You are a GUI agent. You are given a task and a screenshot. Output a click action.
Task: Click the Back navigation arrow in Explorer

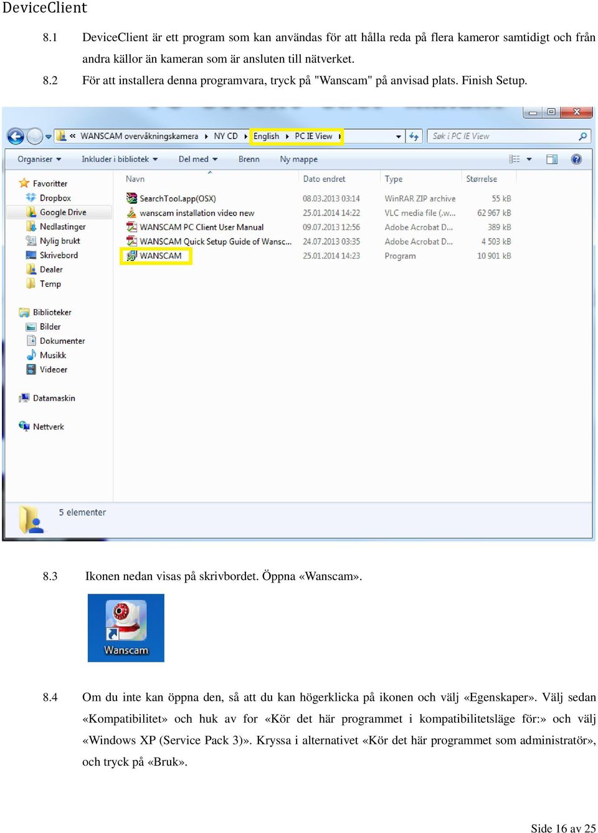[x=16, y=136]
